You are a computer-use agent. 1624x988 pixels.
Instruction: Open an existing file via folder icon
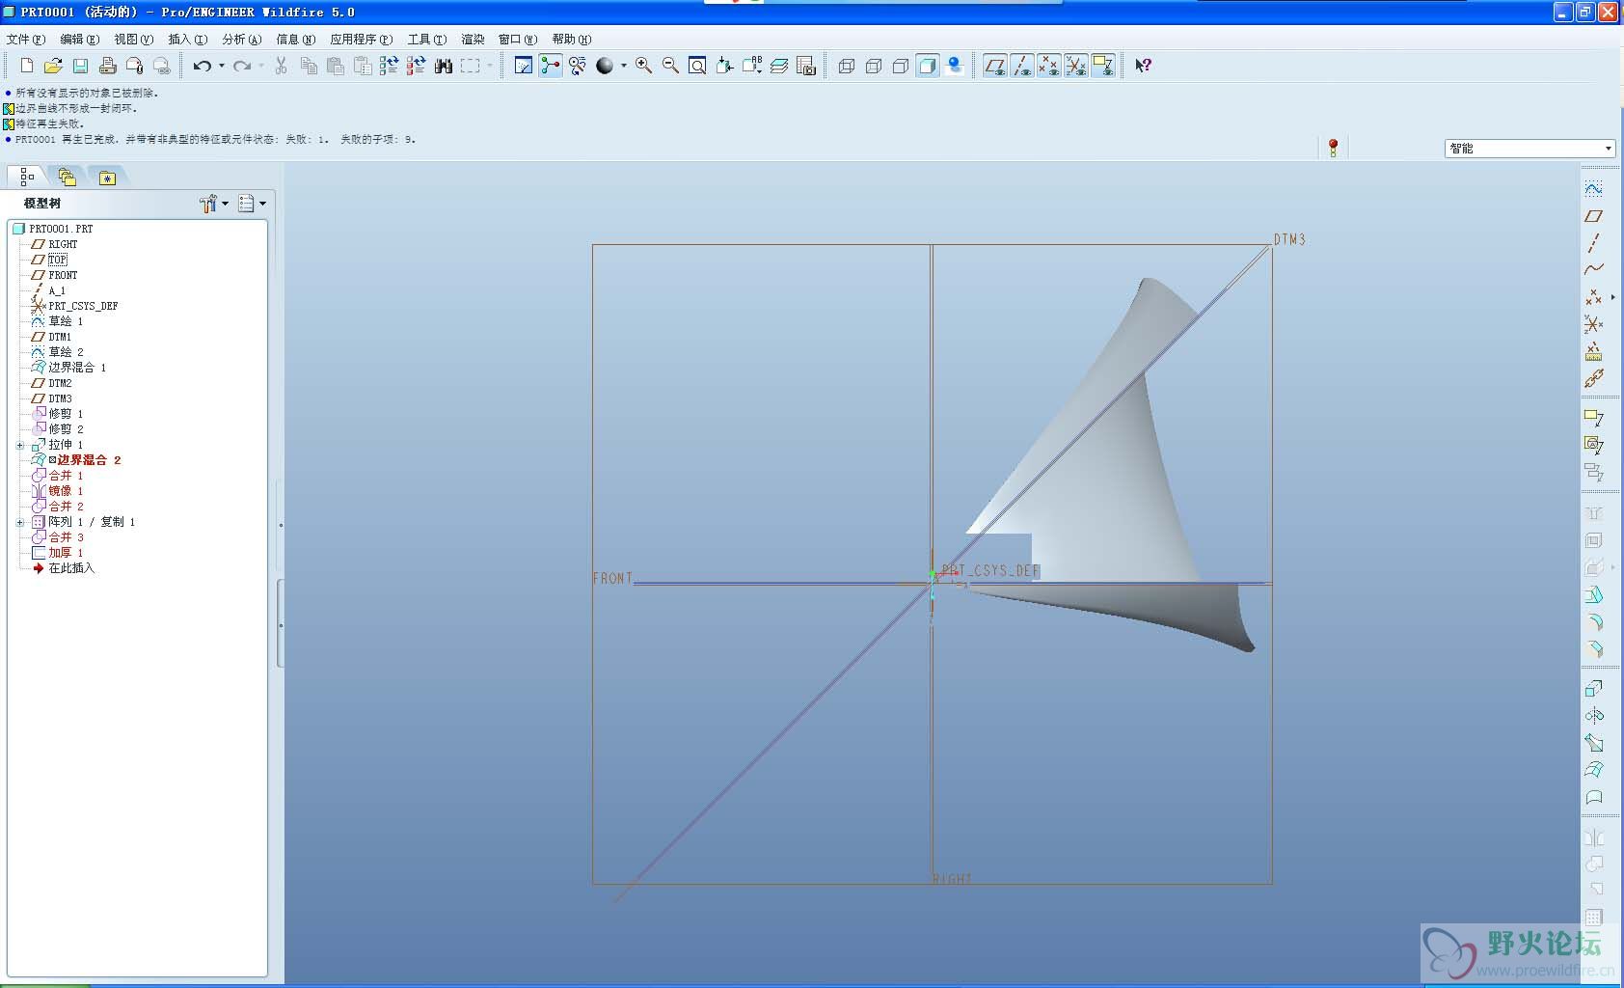(x=53, y=66)
